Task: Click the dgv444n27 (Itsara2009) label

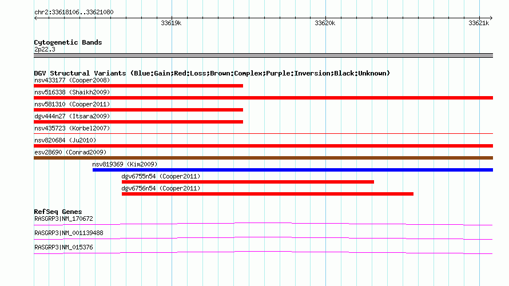Action: [72, 116]
